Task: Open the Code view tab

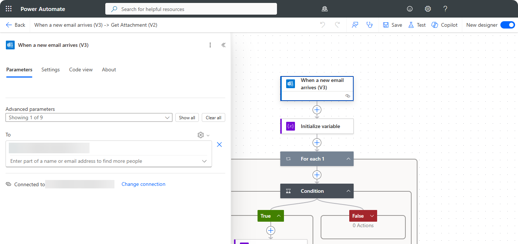Action: pos(81,70)
